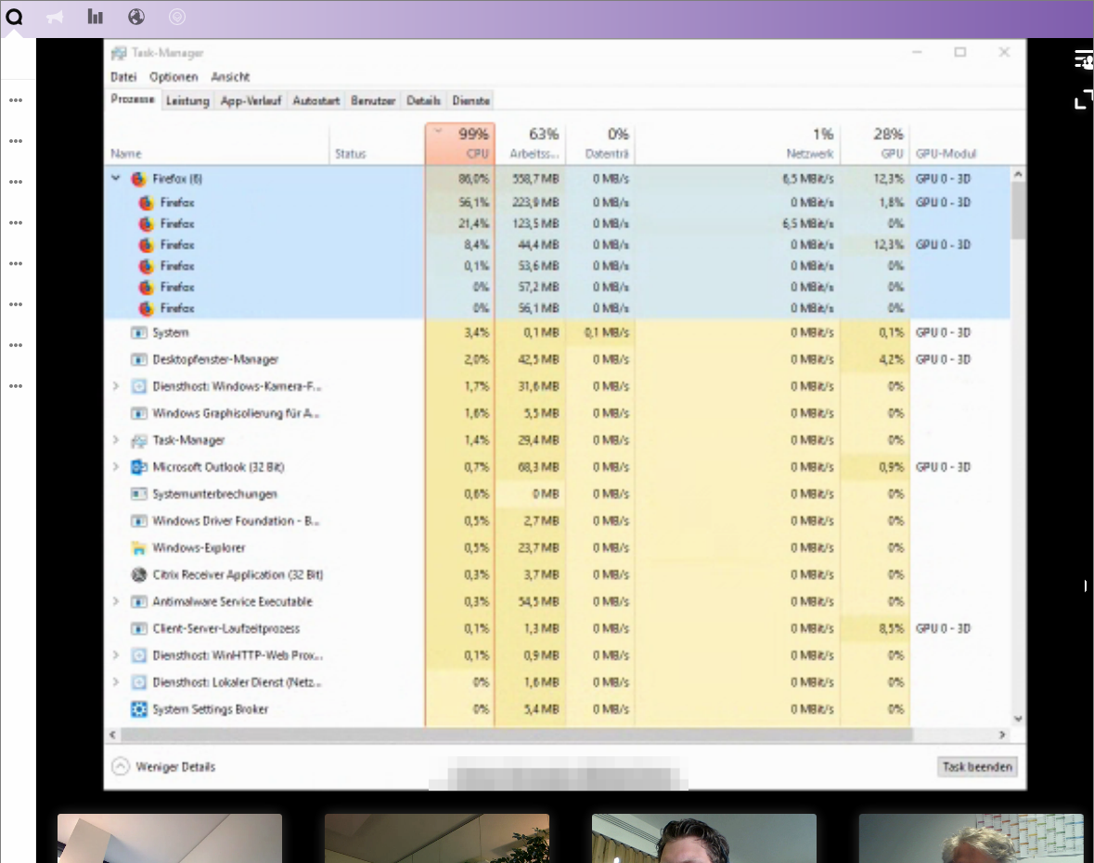
Task: Sort by the GPU-Modul column header
Action: [x=960, y=144]
